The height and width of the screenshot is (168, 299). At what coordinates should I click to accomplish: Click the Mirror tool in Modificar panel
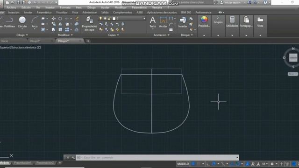60,24
